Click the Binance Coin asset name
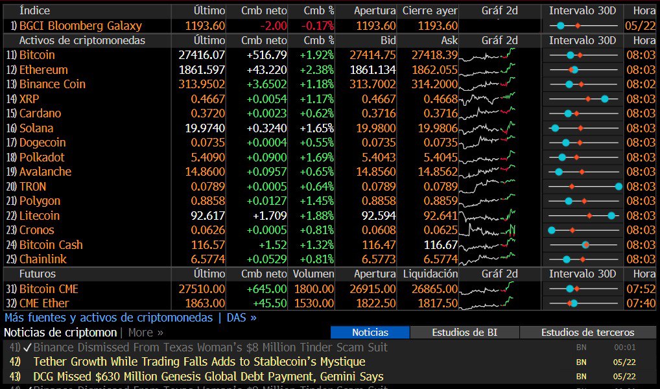 (53, 84)
